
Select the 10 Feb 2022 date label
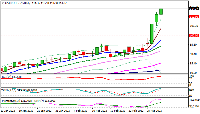pyautogui.click(x=99, y=111)
